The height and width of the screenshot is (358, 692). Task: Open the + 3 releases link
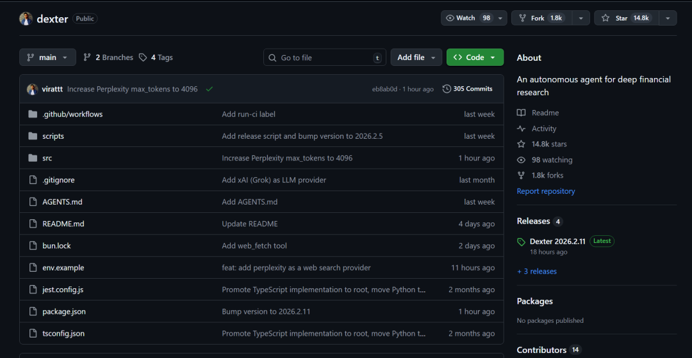coord(537,271)
